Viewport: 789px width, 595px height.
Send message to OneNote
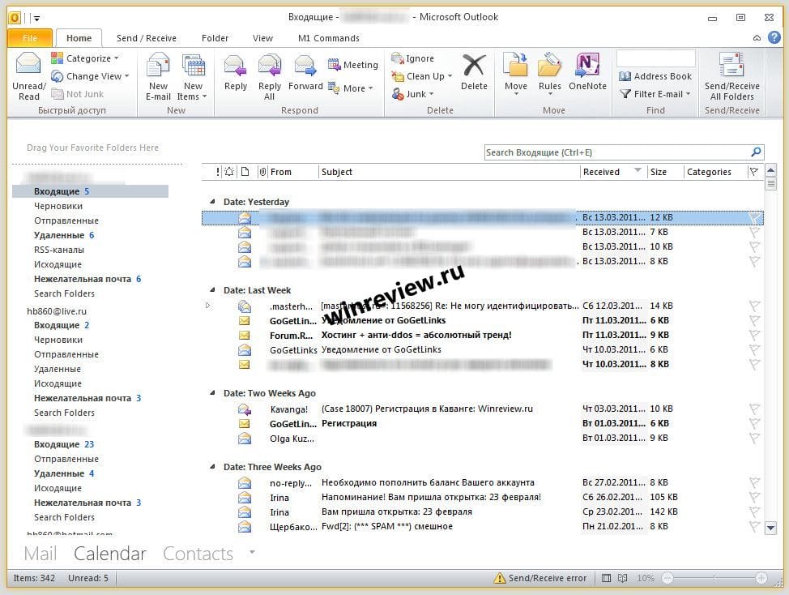[x=587, y=74]
